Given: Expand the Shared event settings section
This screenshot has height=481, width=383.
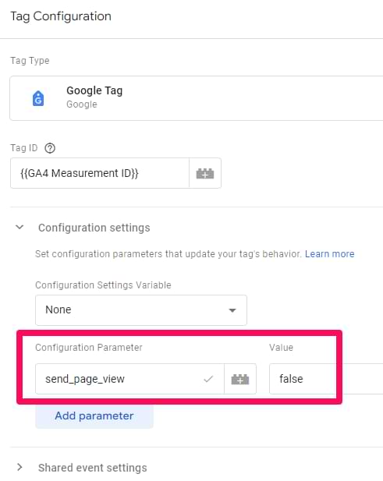Looking at the screenshot, I should [x=20, y=467].
